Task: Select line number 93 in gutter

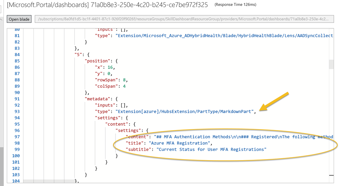Action: (17, 112)
